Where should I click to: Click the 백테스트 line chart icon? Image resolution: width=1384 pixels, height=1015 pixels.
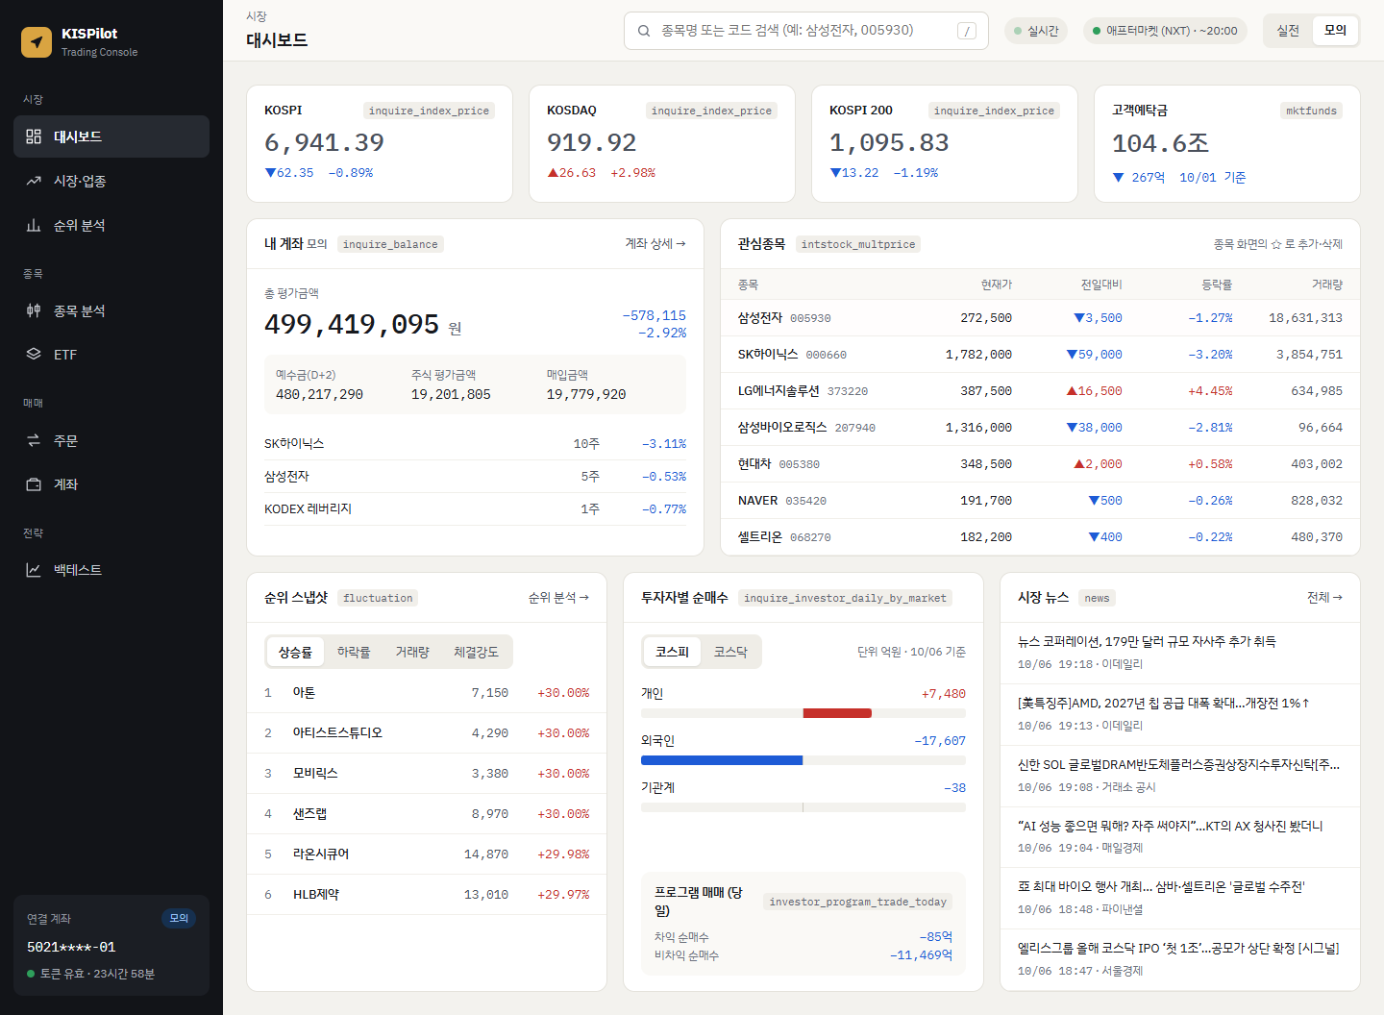(34, 570)
